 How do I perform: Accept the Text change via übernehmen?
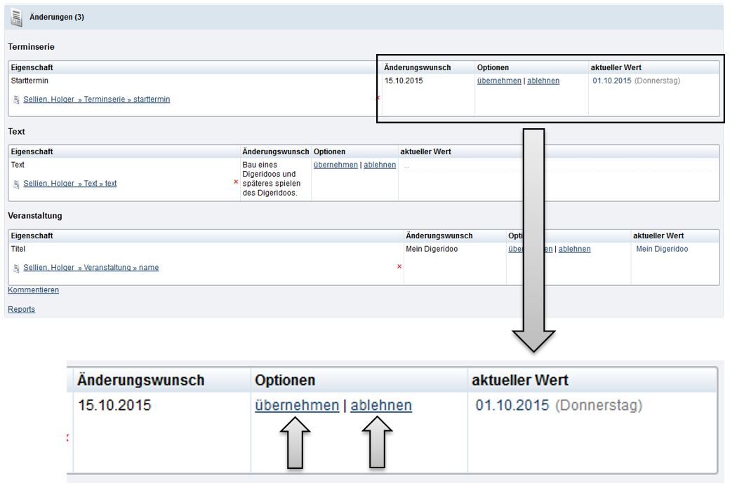(336, 165)
